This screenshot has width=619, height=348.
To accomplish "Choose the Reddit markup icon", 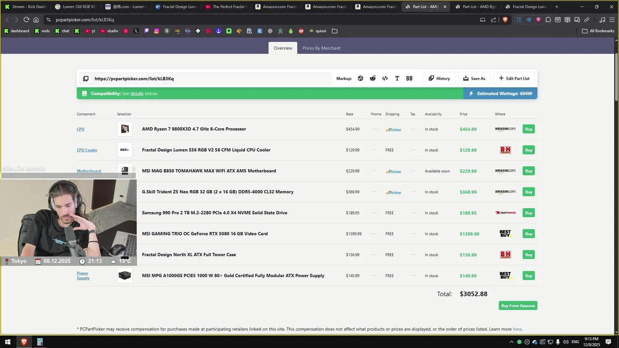I will [372, 78].
